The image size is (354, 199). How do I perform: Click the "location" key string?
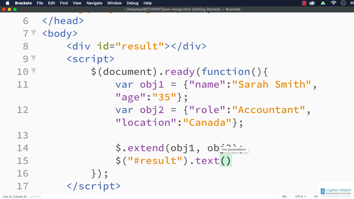coord(146,122)
